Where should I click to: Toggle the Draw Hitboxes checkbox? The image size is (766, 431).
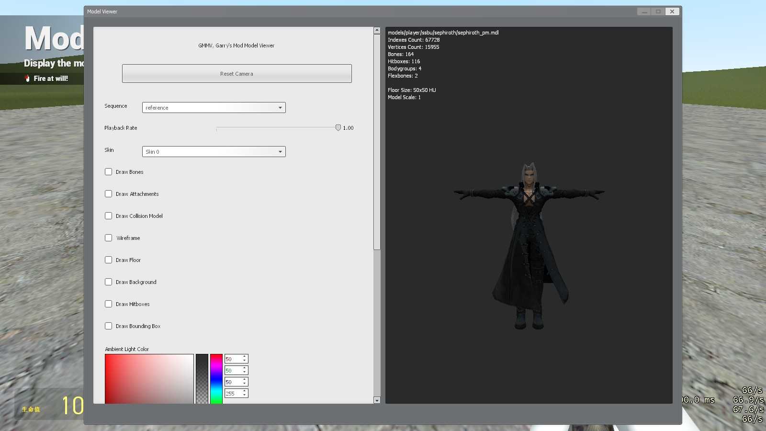point(109,304)
